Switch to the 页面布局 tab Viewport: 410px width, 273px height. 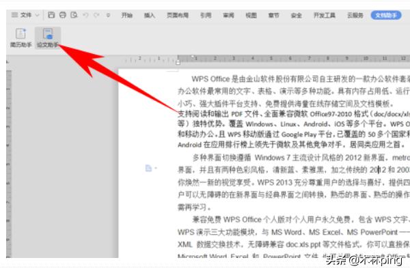(178, 15)
